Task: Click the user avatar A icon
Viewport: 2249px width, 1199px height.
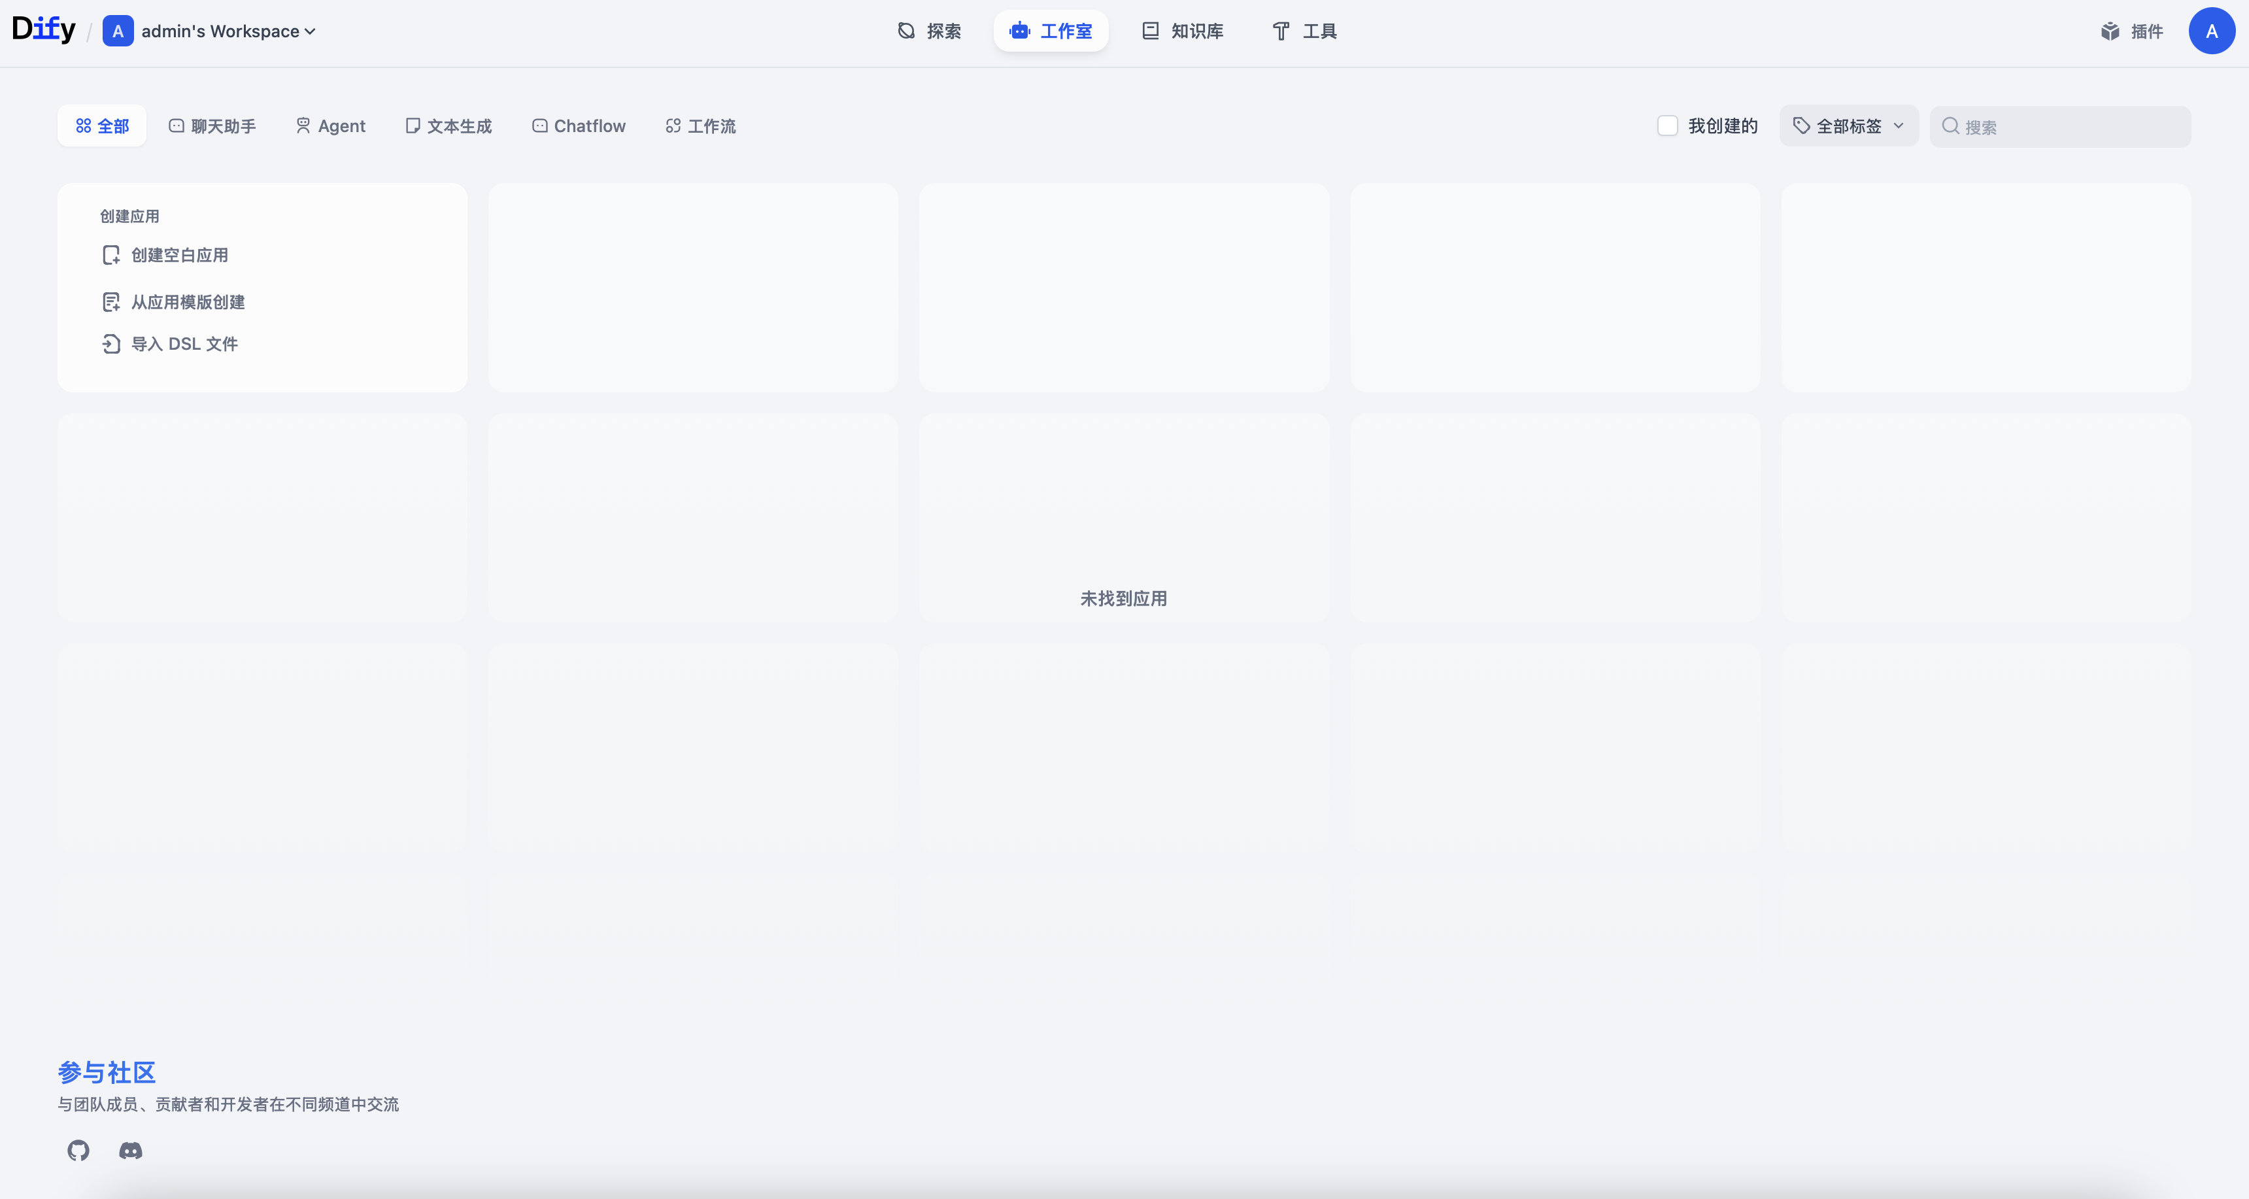Action: point(2212,31)
